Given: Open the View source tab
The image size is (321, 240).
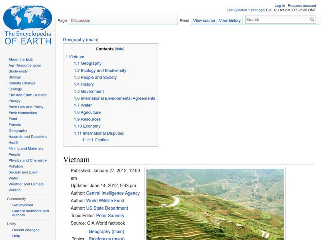Looking at the screenshot, I should click(x=204, y=20).
